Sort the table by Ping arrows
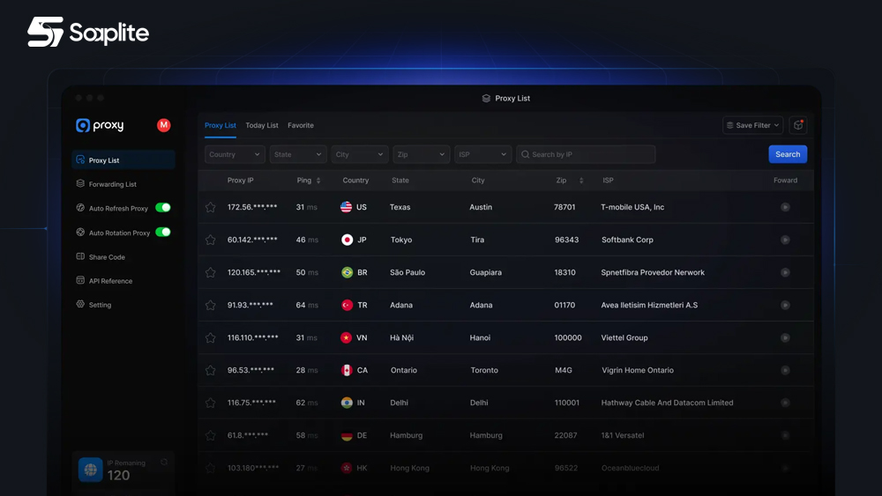The height and width of the screenshot is (496, 882). point(318,181)
